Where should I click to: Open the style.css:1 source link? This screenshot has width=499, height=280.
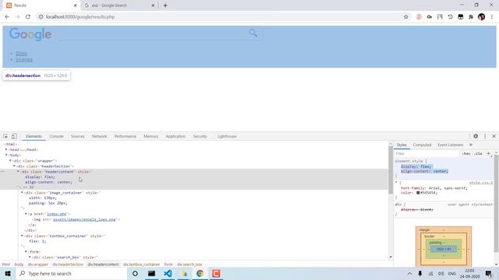pos(481,183)
